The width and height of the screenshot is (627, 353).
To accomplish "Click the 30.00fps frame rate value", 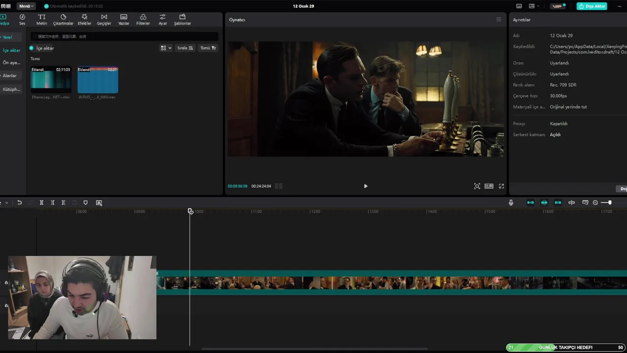I will click(558, 96).
